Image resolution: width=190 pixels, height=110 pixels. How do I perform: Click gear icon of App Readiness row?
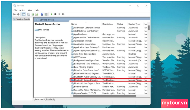point(72,34)
